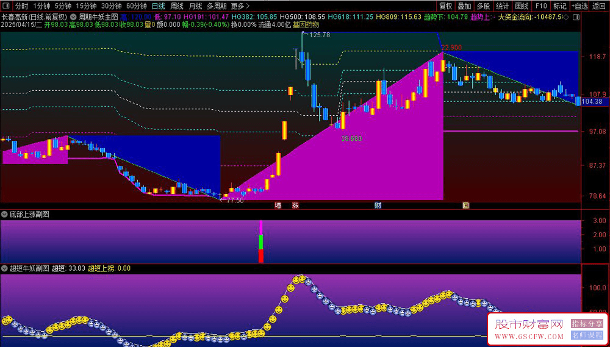The image size is (610, 347).
Task: Click the 超短: 33.83 indicator value
Action: tap(68, 268)
